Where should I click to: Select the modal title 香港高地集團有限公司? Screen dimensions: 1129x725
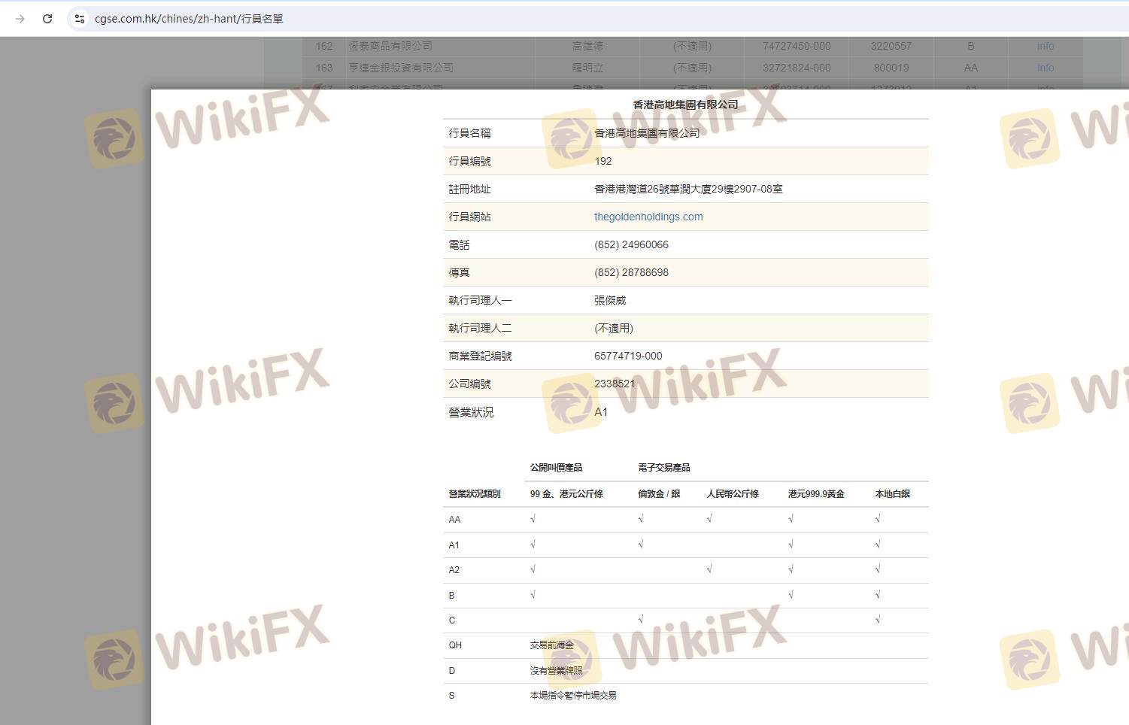(x=685, y=105)
